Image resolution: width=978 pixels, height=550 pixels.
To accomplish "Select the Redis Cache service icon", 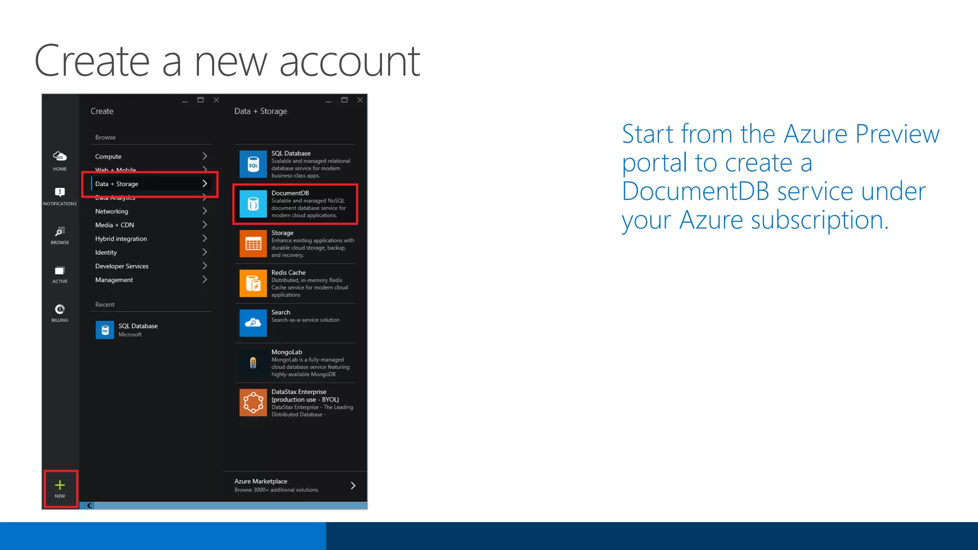I will click(253, 283).
